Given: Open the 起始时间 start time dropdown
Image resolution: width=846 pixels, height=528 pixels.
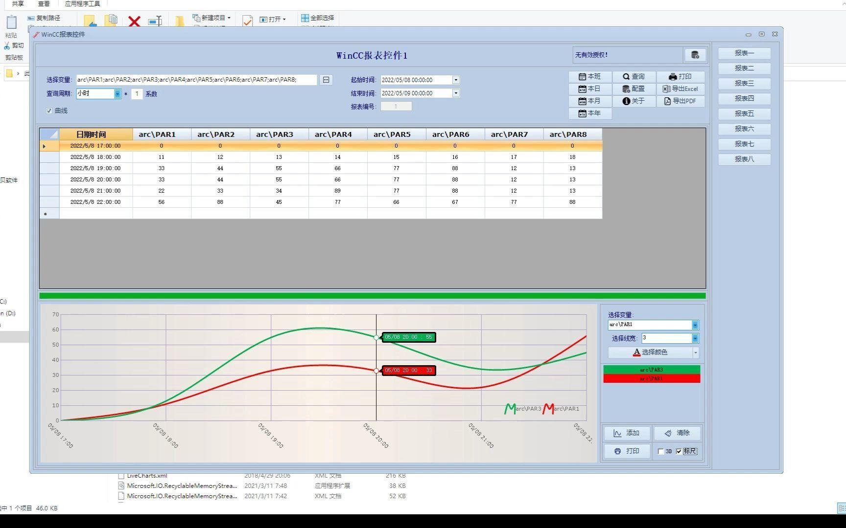Looking at the screenshot, I should pyautogui.click(x=456, y=80).
